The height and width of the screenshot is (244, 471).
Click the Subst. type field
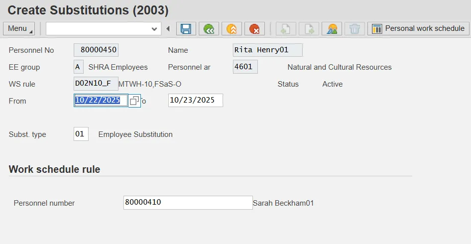[81, 134]
